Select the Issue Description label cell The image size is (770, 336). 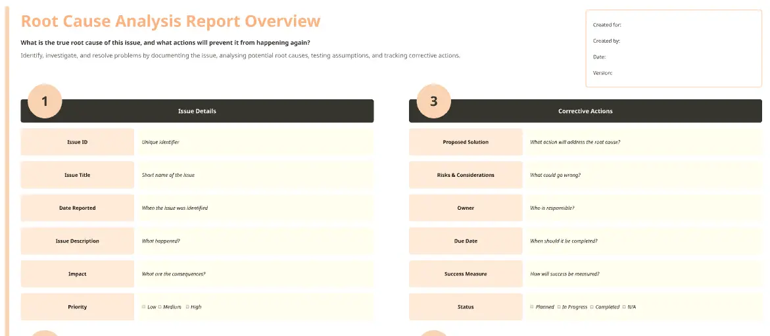coord(77,241)
